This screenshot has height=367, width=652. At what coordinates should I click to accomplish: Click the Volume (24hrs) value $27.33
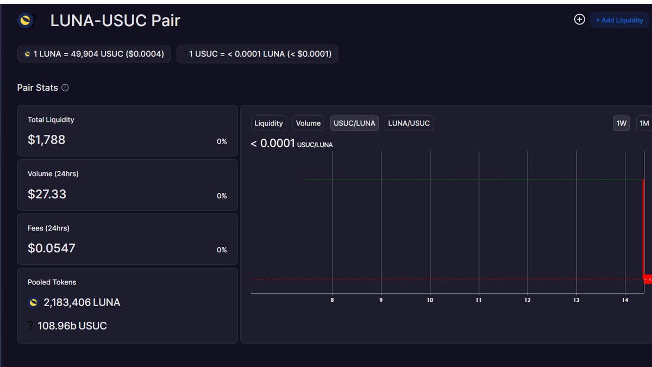click(47, 194)
